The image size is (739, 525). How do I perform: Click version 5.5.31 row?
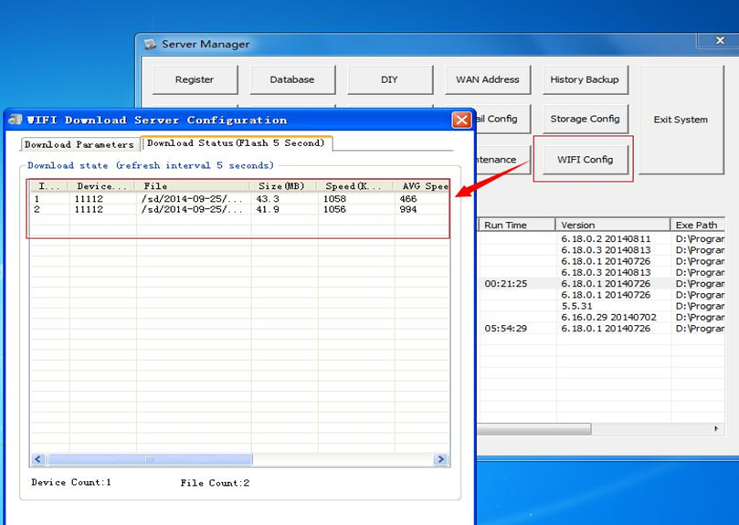pyautogui.click(x=576, y=306)
